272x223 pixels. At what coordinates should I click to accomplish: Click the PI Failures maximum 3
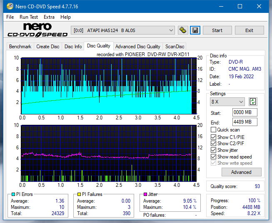point(129,207)
